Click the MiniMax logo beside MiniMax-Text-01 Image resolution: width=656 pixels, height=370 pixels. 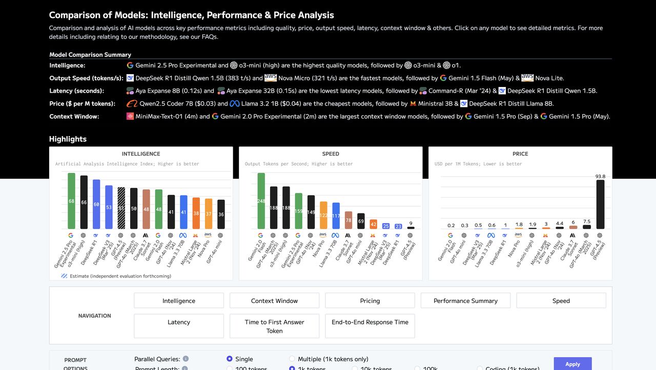pyautogui.click(x=130, y=117)
